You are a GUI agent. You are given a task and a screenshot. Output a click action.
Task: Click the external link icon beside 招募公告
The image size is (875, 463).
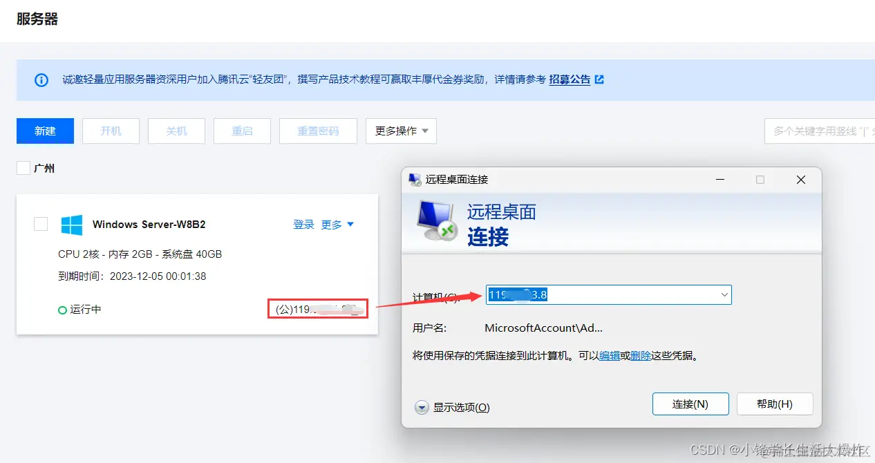click(599, 79)
